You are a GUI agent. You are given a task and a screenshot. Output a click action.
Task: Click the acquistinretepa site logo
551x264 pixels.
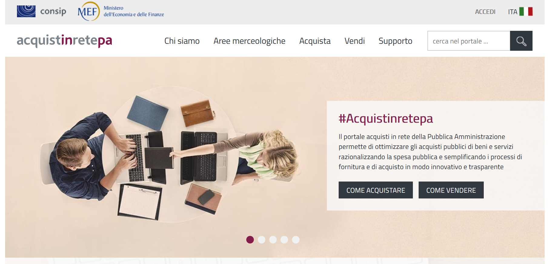point(65,40)
